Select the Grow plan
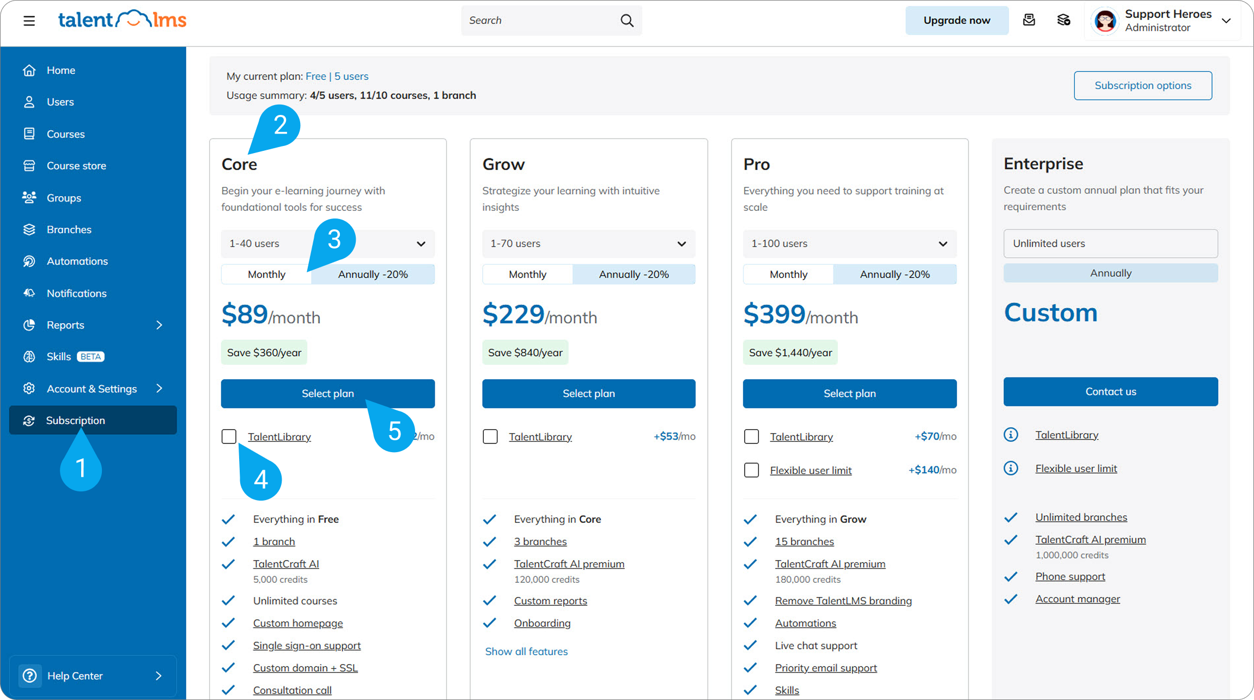This screenshot has height=700, width=1254. pos(589,393)
